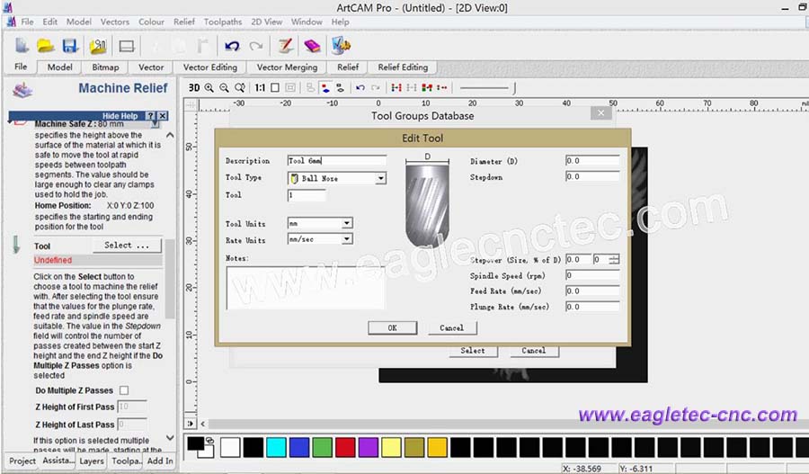Open the purple Help book icon
The image size is (809, 474).
coord(312,46)
